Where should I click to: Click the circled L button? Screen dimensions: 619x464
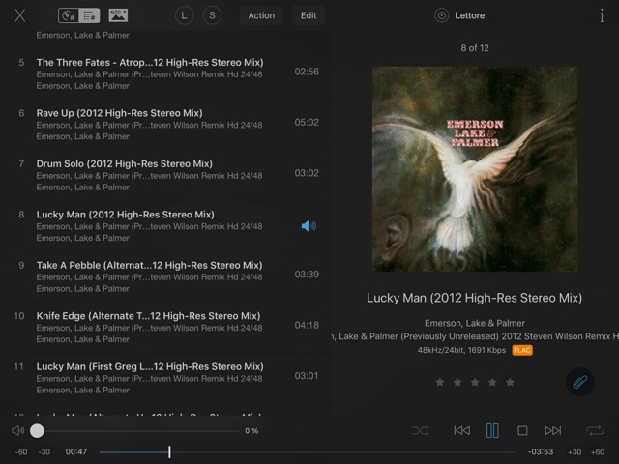click(185, 15)
